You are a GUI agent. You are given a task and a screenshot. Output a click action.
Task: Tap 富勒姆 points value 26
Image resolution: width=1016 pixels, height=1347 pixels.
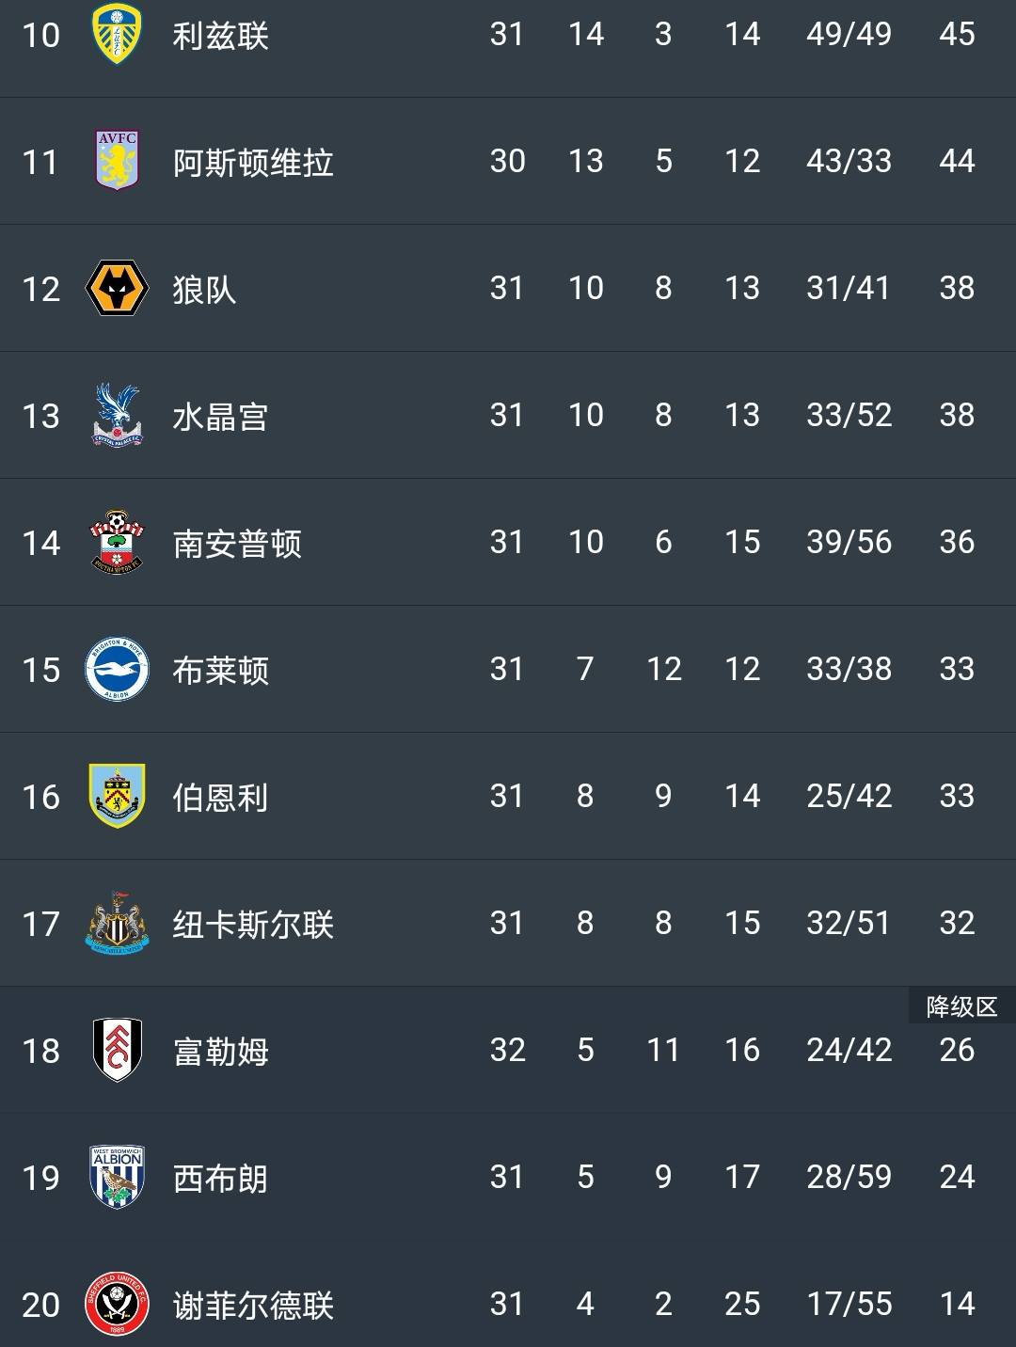pyautogui.click(x=957, y=1050)
